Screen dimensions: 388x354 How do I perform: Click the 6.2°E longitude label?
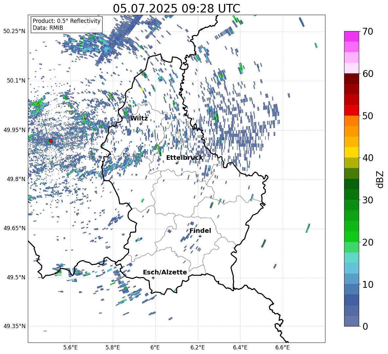198,347
